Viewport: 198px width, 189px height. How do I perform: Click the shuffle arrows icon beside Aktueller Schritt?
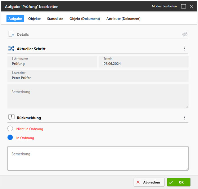(x=11, y=48)
